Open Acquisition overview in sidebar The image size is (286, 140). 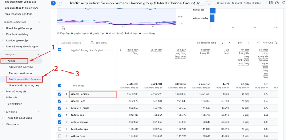point(21,67)
